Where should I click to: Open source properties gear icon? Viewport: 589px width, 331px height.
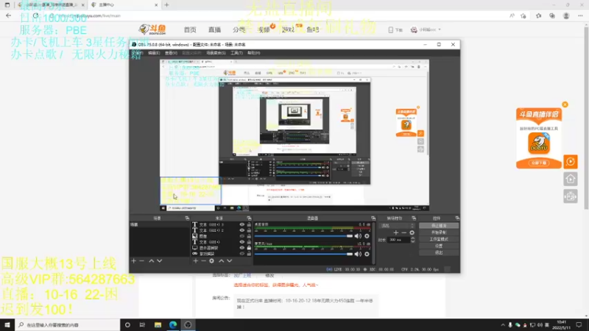point(211,261)
